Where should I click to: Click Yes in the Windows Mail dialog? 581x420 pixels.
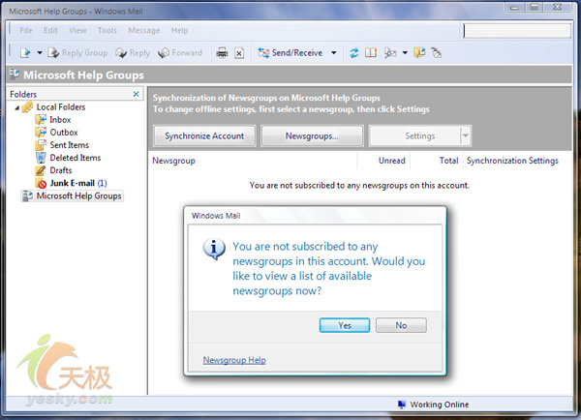pos(345,325)
